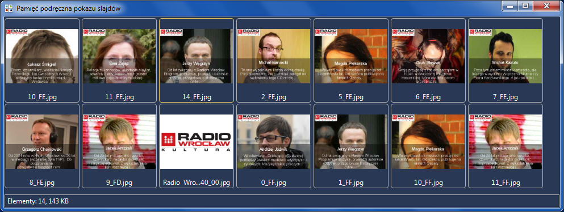
Task: Click the Radio Wro...40_00.jpg file name label
Action: coord(197,183)
